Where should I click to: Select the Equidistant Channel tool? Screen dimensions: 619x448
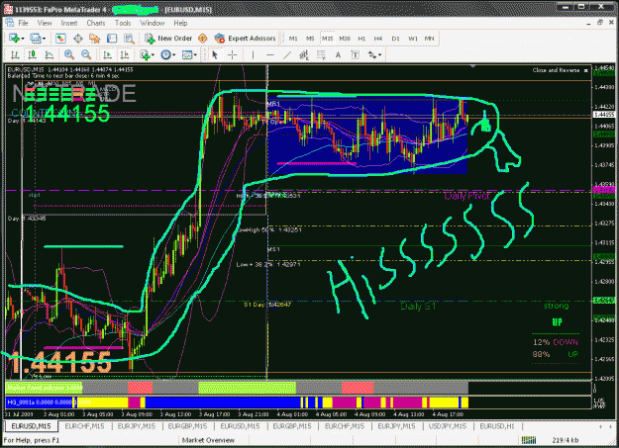click(304, 54)
